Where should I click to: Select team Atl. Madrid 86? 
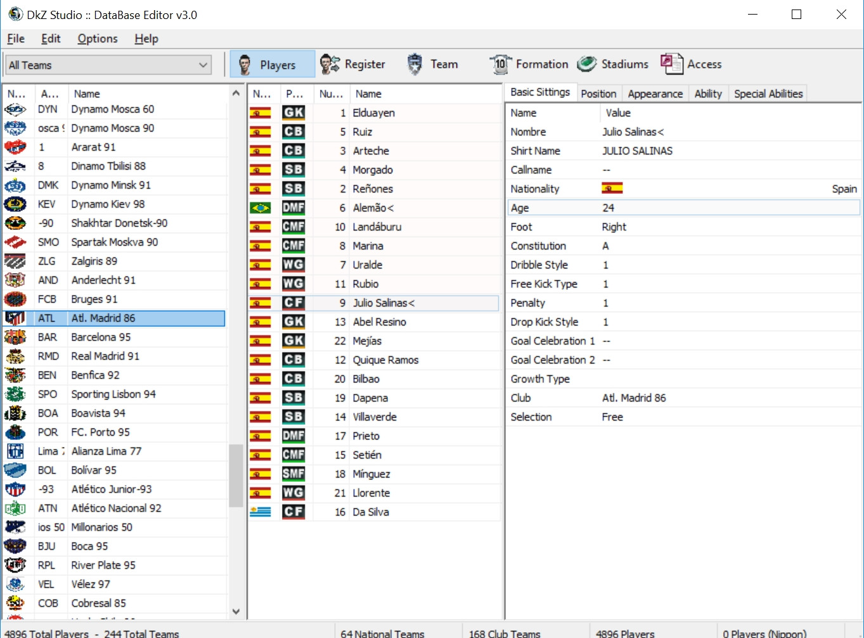click(x=114, y=318)
